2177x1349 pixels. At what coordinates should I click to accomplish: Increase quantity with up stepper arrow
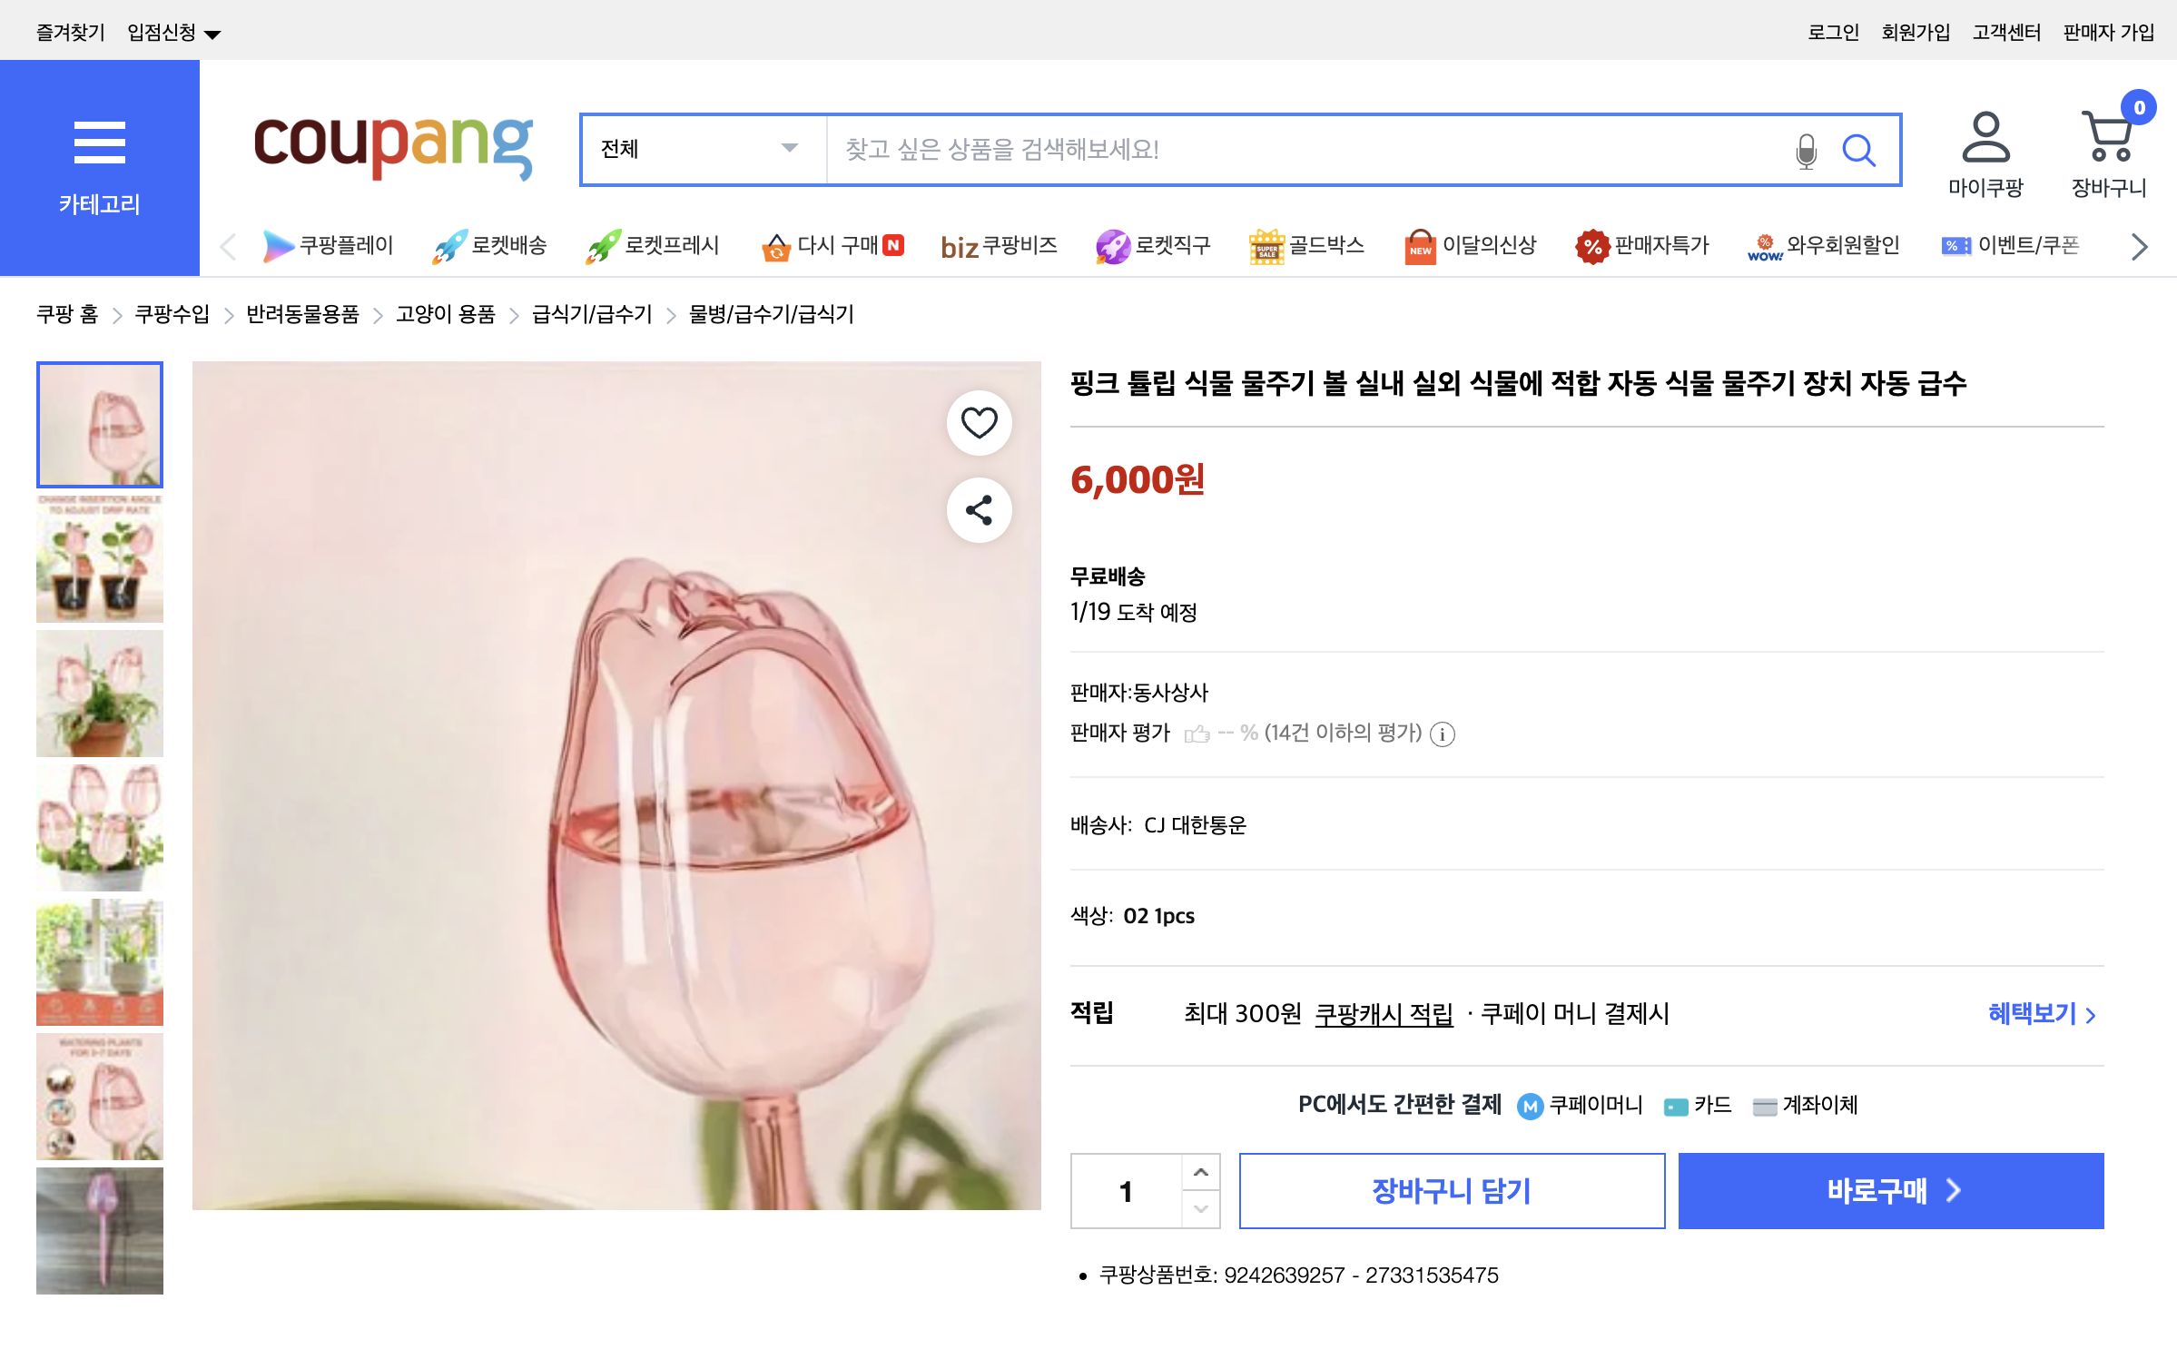pyautogui.click(x=1200, y=1171)
